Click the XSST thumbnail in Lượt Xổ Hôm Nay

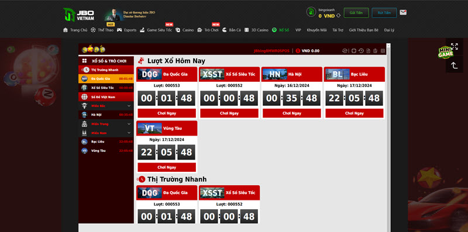[x=212, y=74]
